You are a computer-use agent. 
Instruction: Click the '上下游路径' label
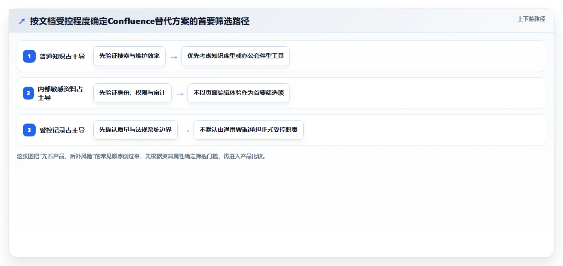[531, 19]
